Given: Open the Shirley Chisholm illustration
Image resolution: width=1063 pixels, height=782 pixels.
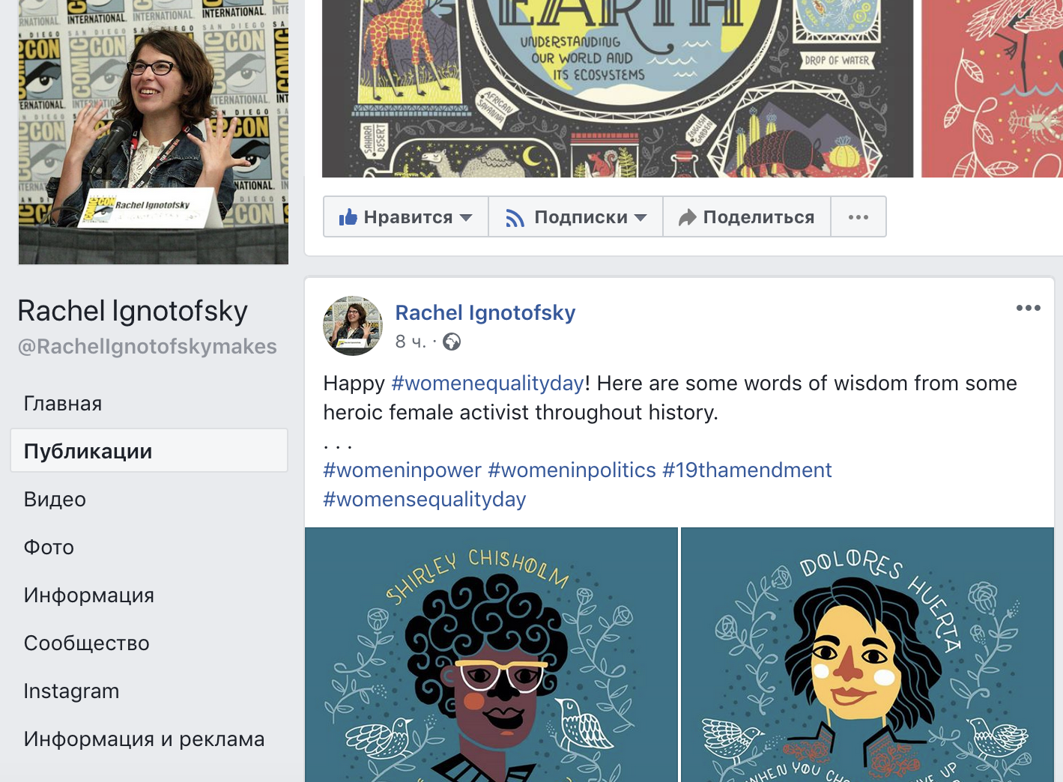Looking at the screenshot, I should [491, 655].
